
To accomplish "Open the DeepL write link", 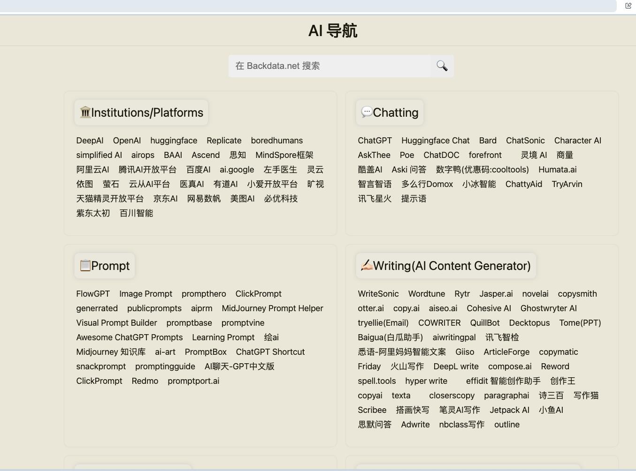I will point(456,366).
